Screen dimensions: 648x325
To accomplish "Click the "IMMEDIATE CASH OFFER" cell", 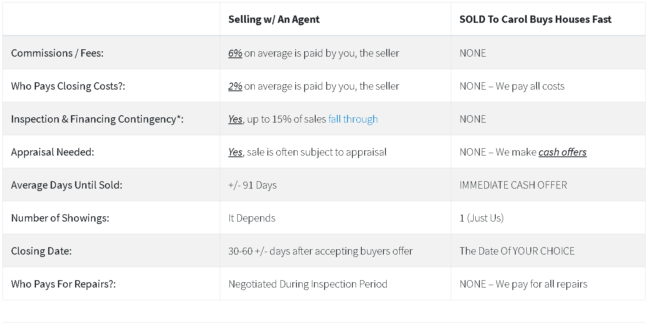I will coord(513,185).
